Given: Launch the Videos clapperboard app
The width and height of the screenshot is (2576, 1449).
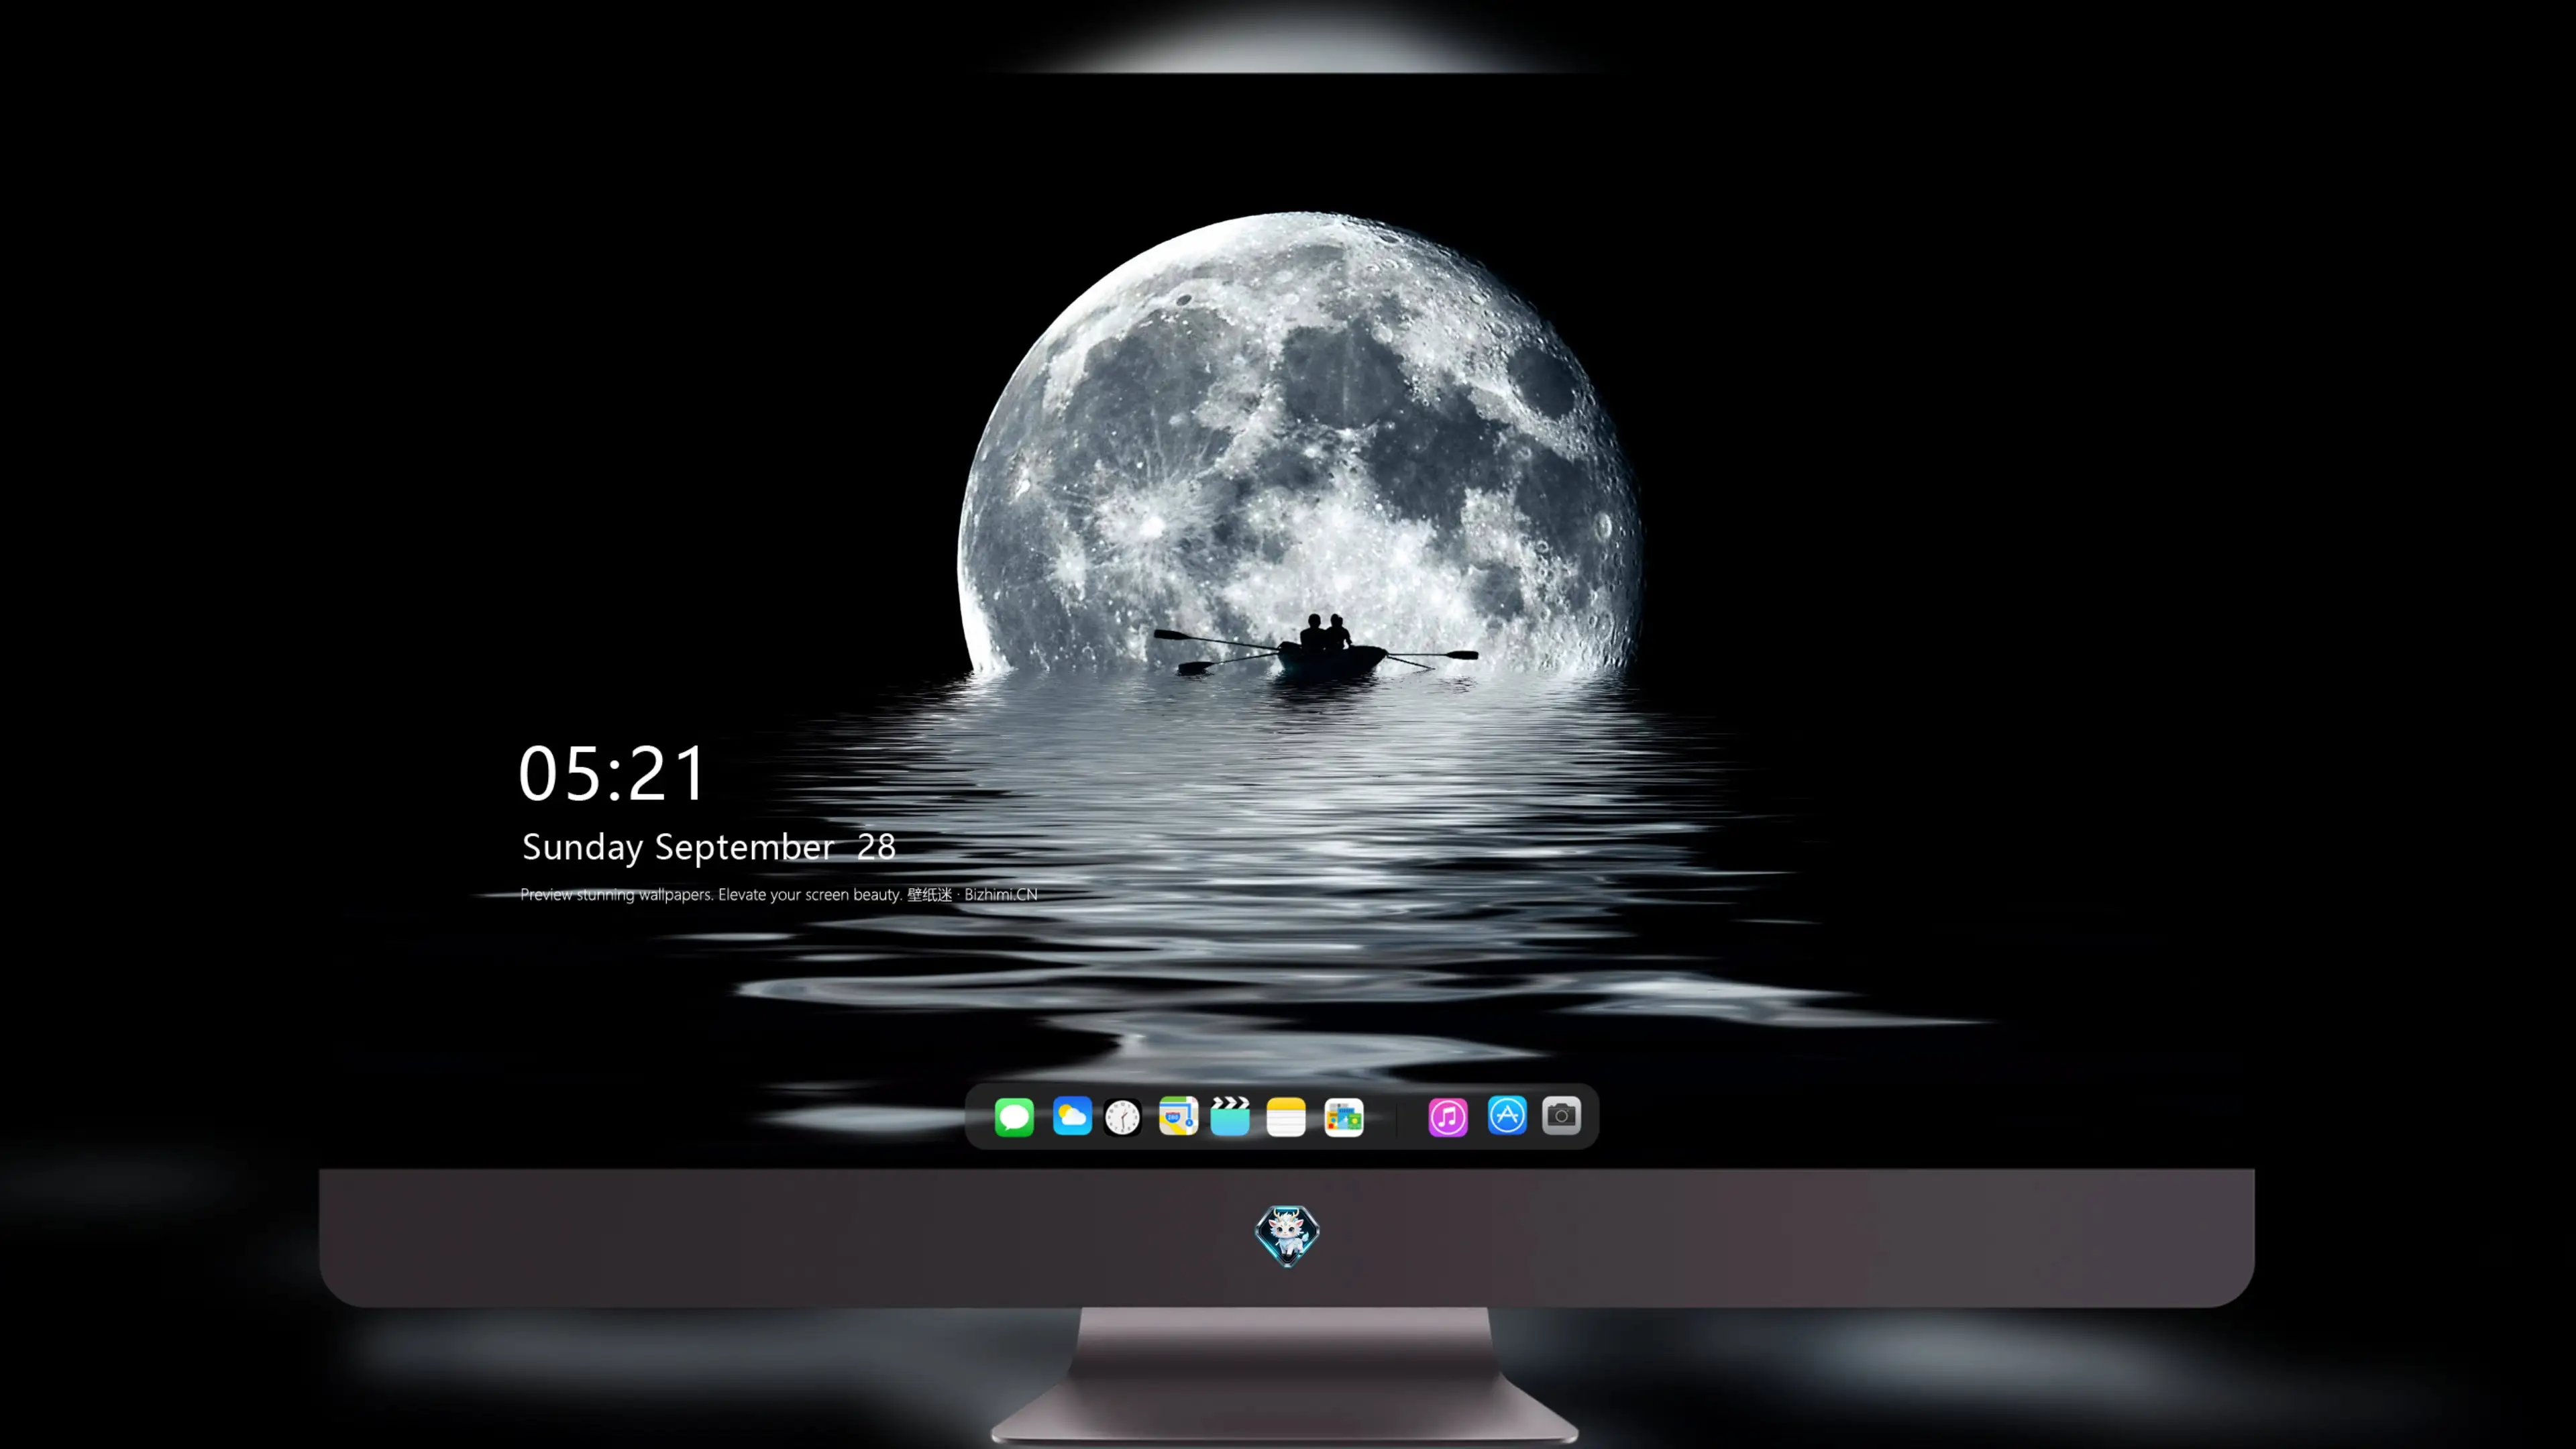Looking at the screenshot, I should (x=1230, y=1116).
